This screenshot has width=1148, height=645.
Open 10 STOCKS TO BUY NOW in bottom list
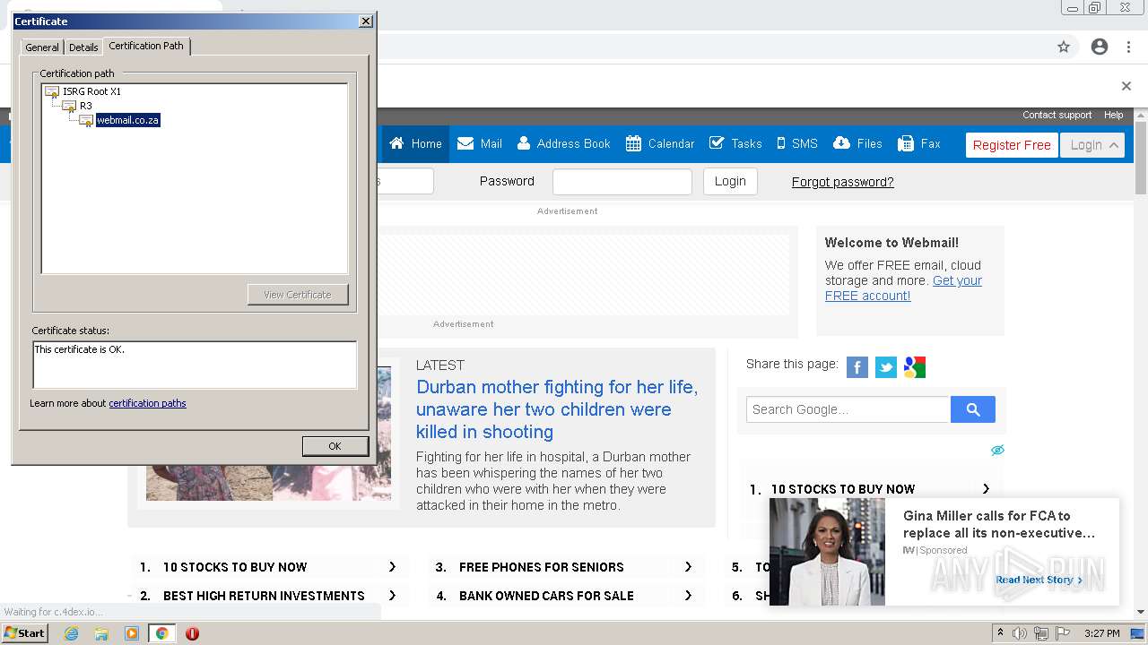(x=235, y=567)
